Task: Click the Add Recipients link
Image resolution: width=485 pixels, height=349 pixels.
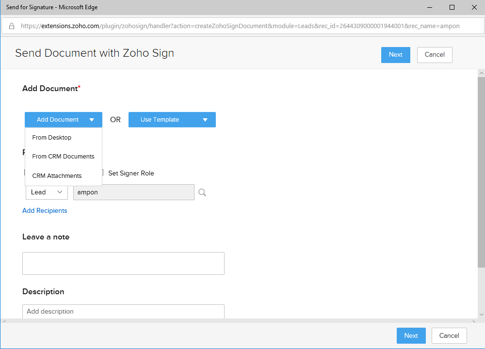Action: 45,210
